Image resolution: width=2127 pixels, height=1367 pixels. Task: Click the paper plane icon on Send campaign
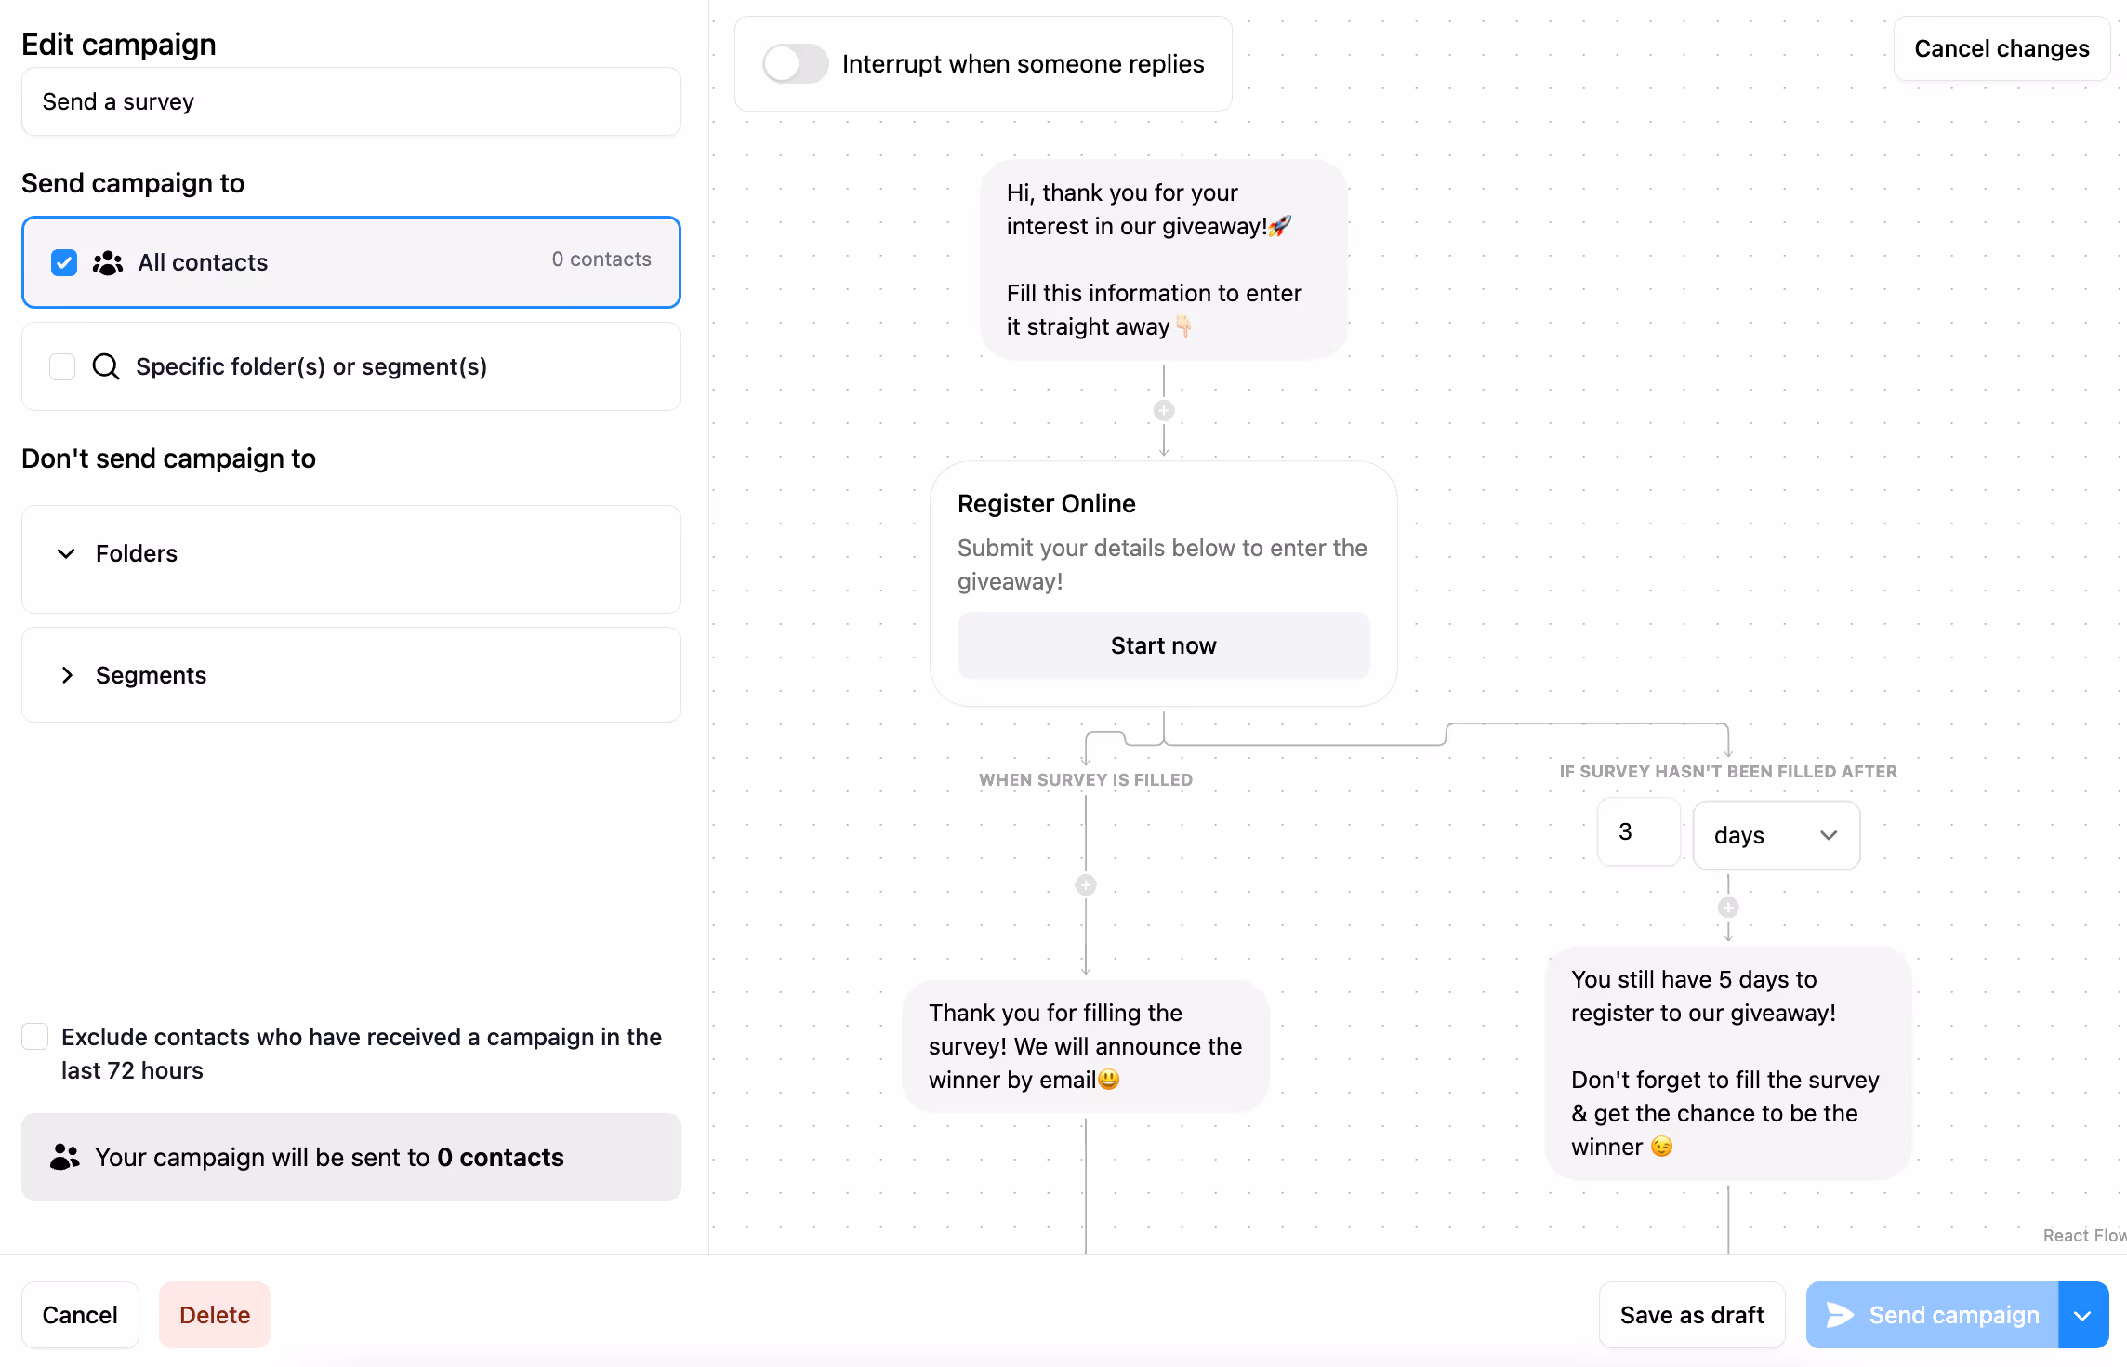(1841, 1315)
